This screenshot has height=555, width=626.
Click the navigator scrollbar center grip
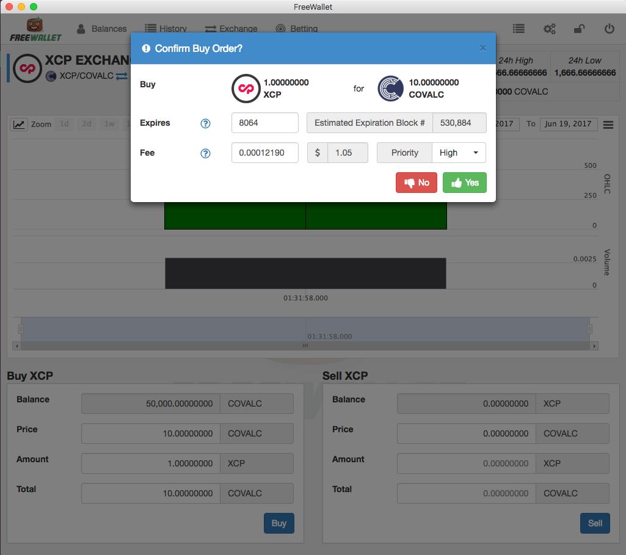tap(305, 346)
